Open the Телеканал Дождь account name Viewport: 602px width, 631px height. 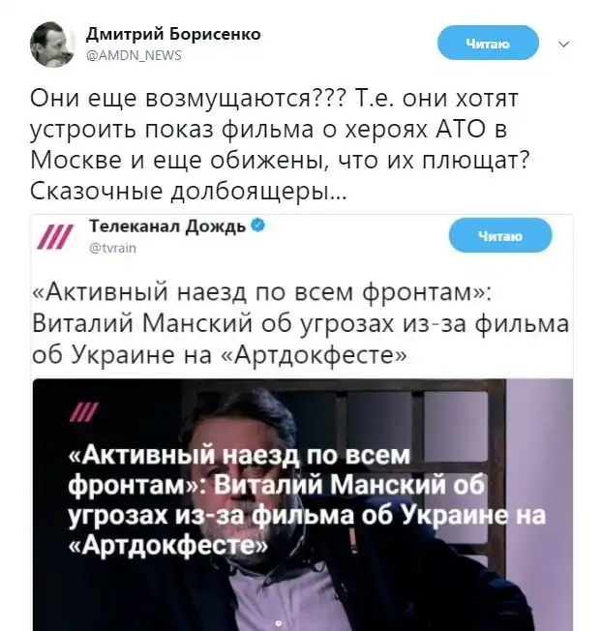[x=167, y=226]
